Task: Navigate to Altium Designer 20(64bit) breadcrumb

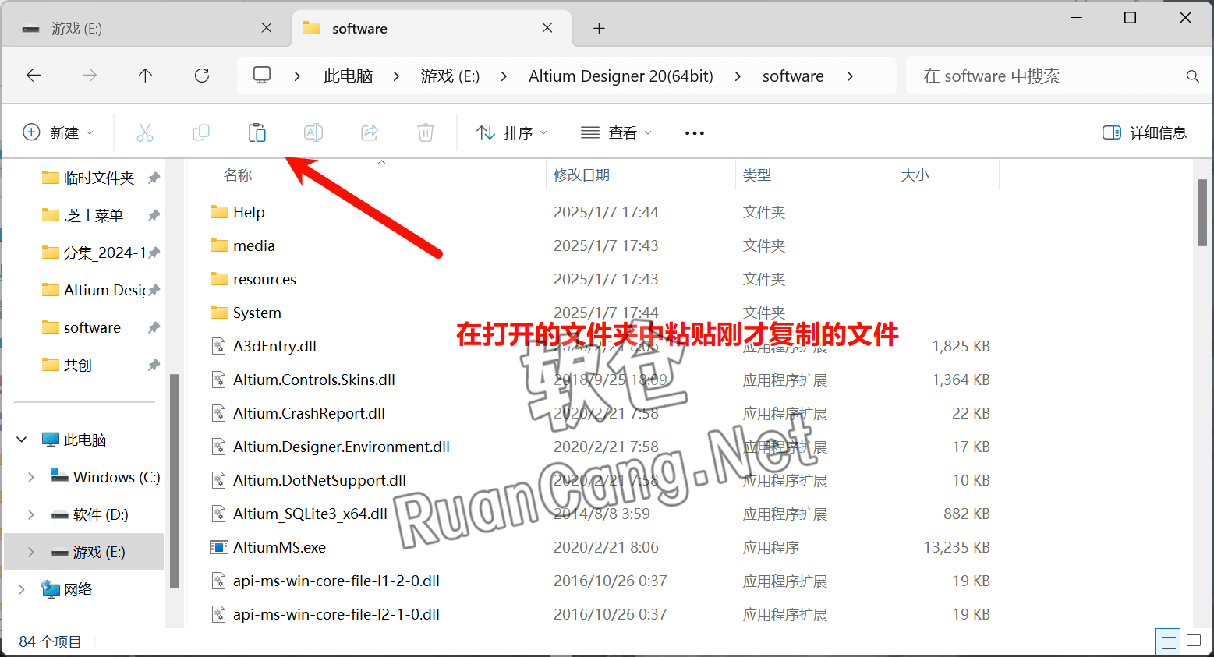Action: click(x=621, y=76)
